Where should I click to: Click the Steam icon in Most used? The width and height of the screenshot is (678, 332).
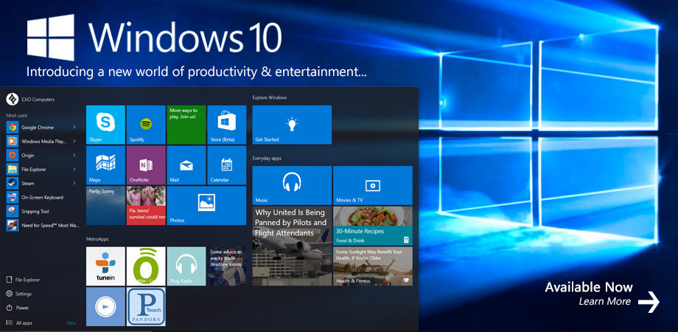click(x=12, y=183)
